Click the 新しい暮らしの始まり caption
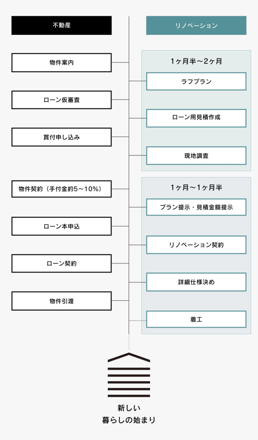 click(129, 414)
